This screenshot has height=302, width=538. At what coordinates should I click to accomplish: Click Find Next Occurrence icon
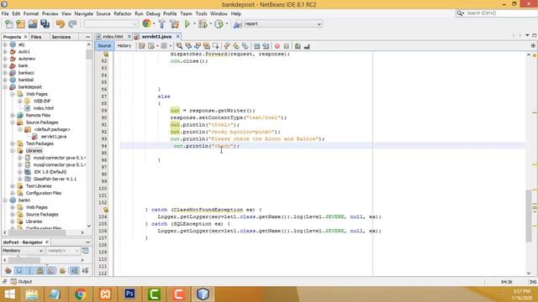(198, 46)
